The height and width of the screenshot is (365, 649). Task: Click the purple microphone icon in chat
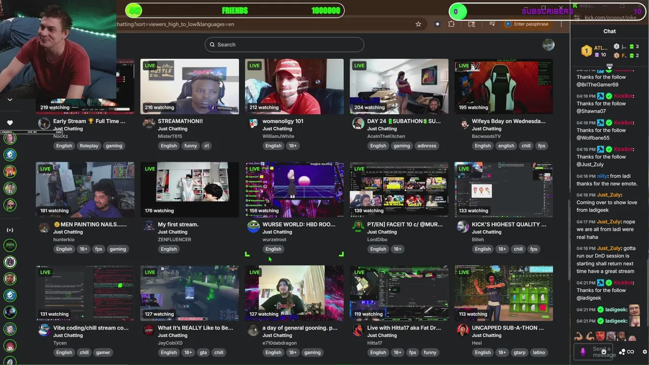click(x=583, y=351)
